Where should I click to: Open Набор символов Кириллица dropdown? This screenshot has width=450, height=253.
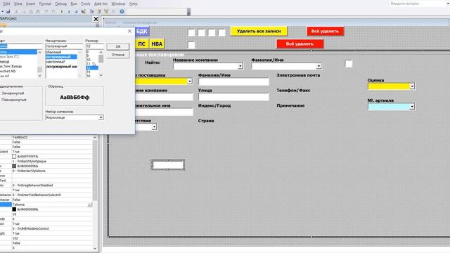pos(101,117)
